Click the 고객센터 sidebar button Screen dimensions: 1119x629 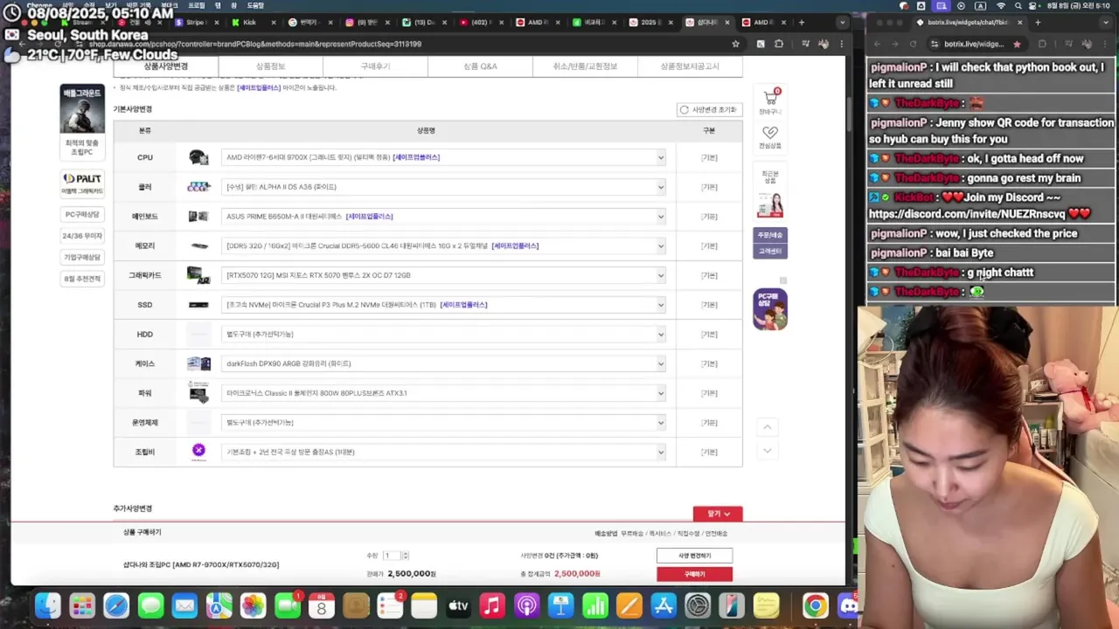770,251
